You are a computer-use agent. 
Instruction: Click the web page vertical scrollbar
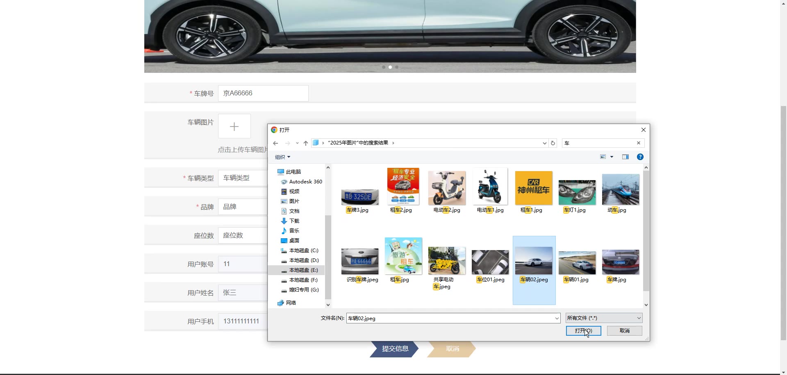783,223
